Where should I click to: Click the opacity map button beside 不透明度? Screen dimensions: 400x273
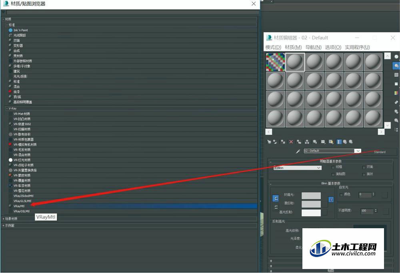(x=386, y=211)
